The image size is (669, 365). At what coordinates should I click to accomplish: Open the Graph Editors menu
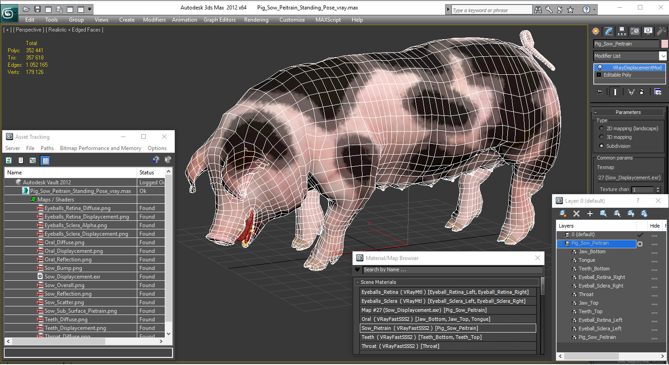point(219,20)
